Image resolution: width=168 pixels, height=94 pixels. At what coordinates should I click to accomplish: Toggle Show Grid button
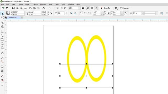point(92,8)
